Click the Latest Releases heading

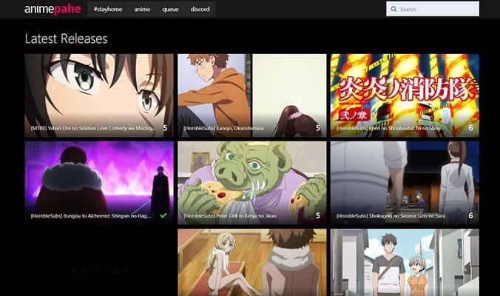(67, 38)
